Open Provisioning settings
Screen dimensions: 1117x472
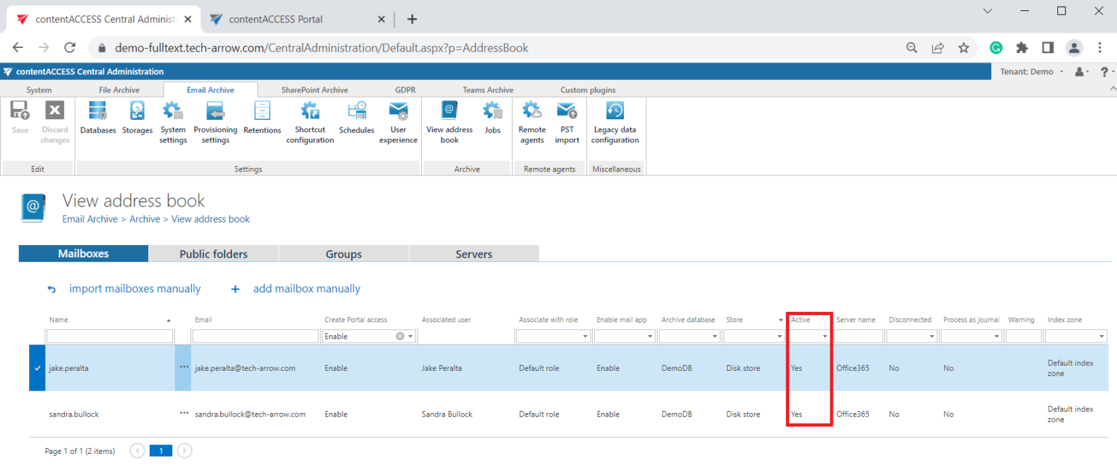215,121
